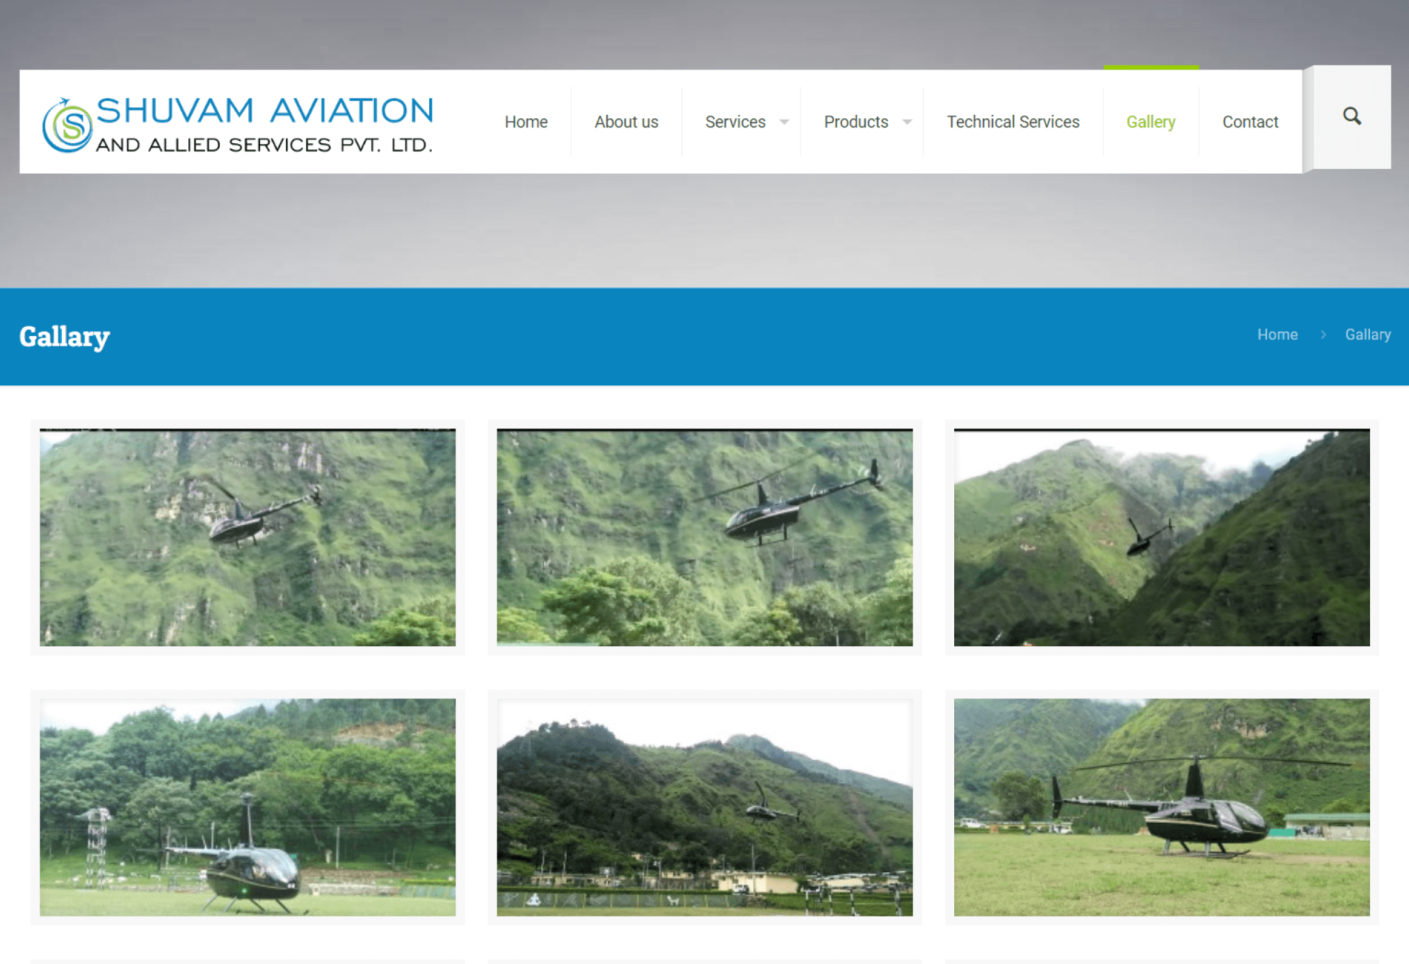The width and height of the screenshot is (1409, 964).
Task: Open first helicopter-over-cliff thumbnail
Action: point(248,538)
